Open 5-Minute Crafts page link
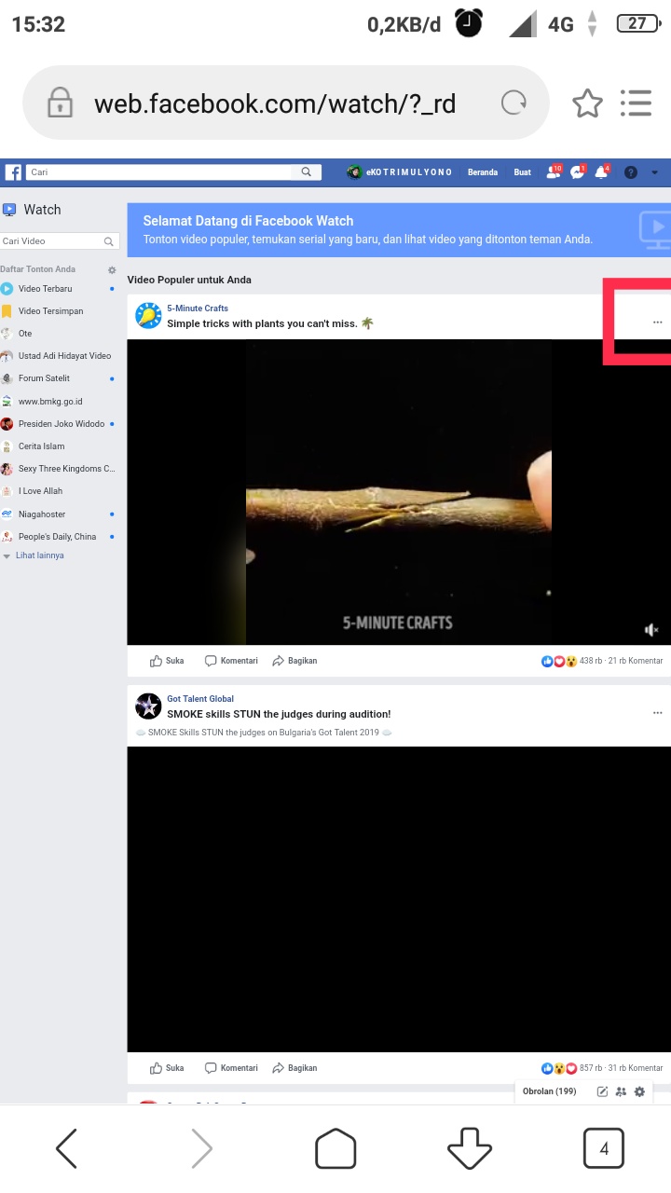Image resolution: width=671 pixels, height=1193 pixels. pos(198,309)
